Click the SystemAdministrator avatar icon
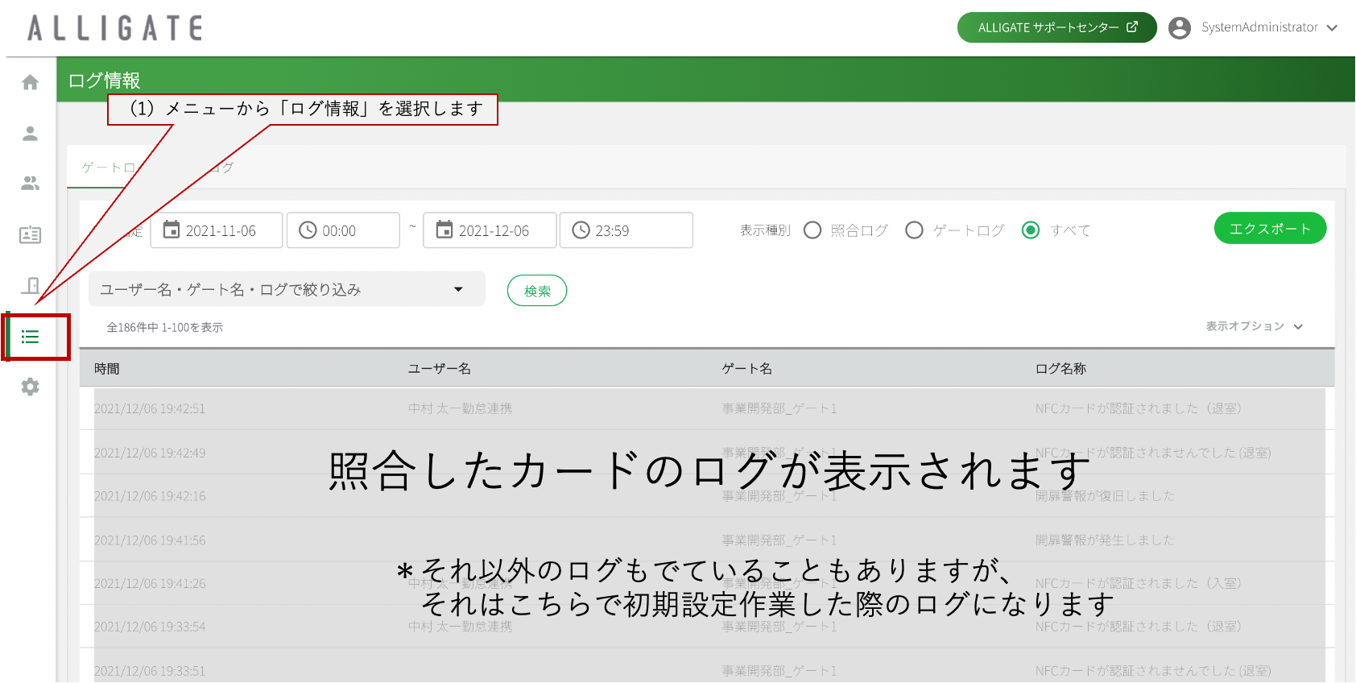The width and height of the screenshot is (1356, 683). [x=1180, y=27]
